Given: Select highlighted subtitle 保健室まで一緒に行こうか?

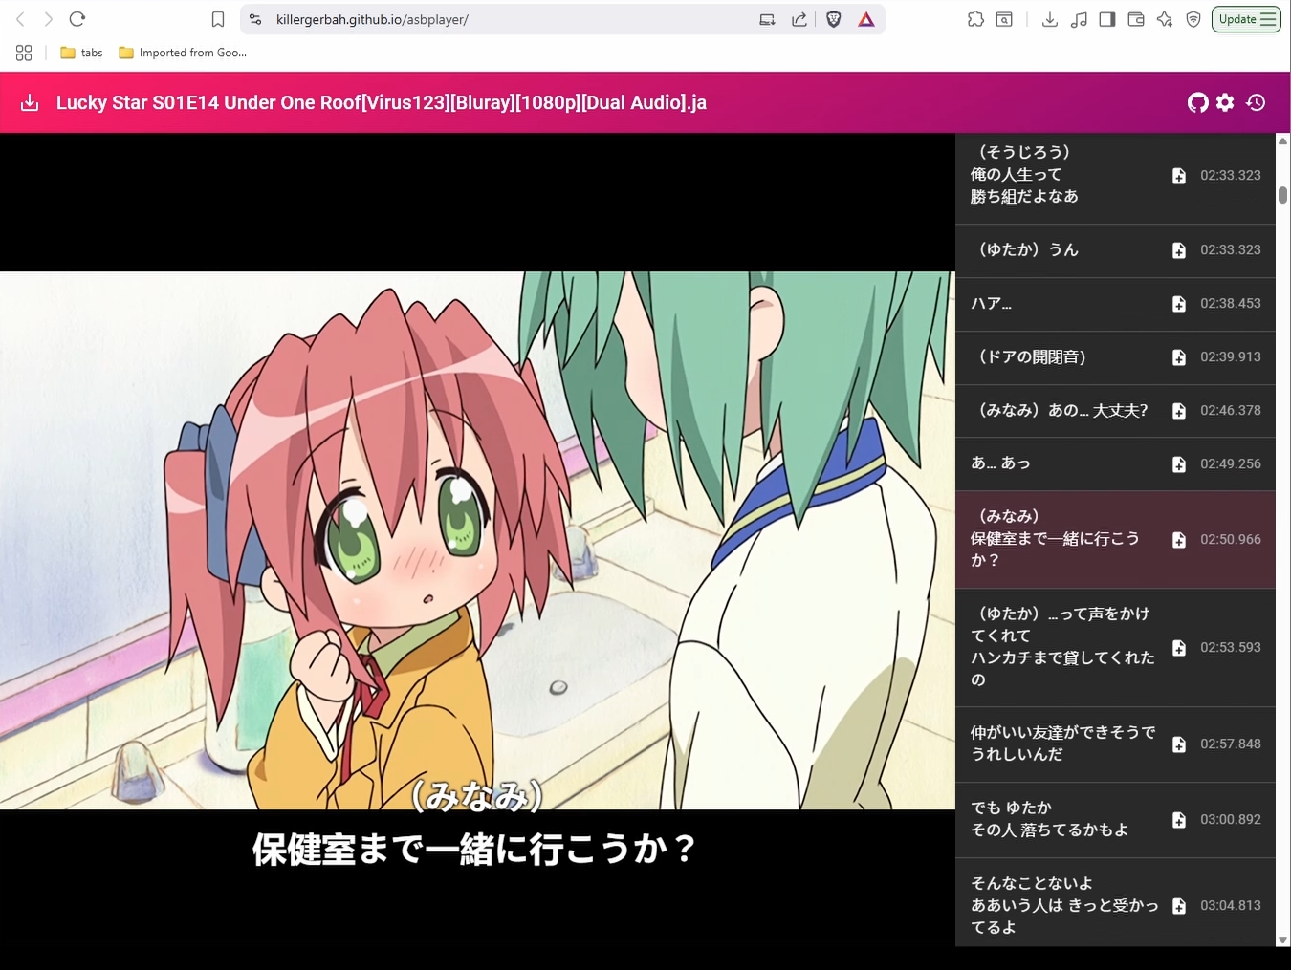Looking at the screenshot, I should coord(1115,540).
